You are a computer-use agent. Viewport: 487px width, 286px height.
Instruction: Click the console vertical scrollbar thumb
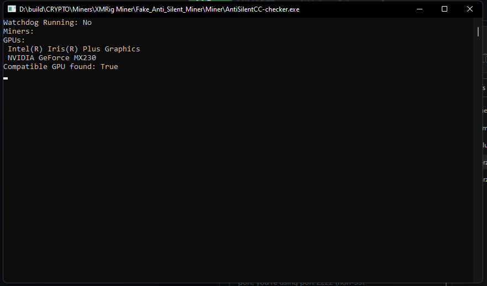point(478,31)
